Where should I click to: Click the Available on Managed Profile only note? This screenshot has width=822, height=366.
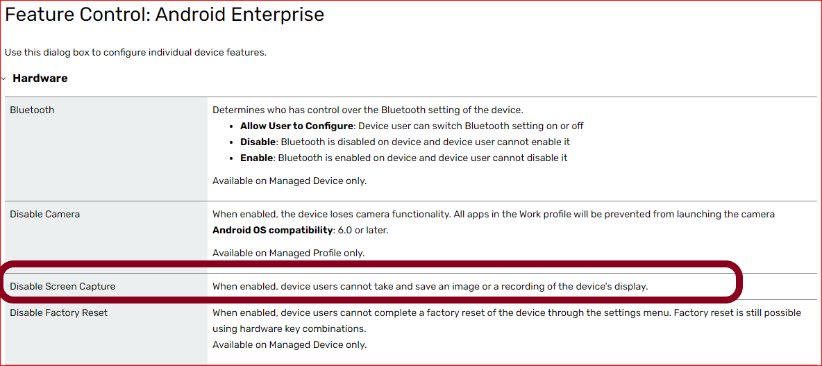click(x=288, y=253)
